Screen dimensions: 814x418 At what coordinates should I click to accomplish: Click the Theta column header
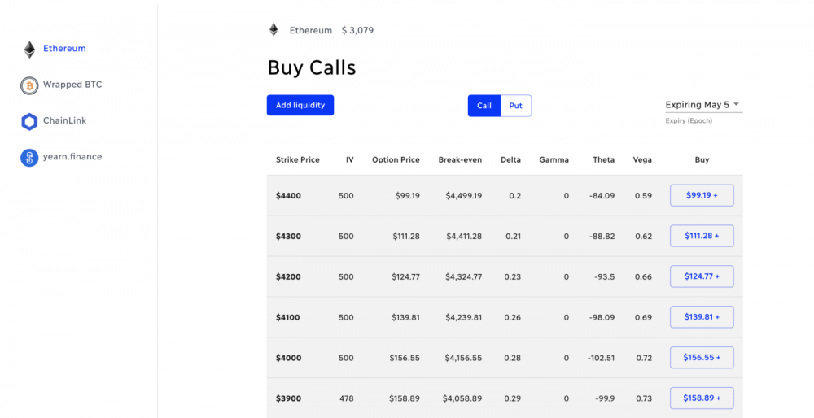click(x=604, y=159)
